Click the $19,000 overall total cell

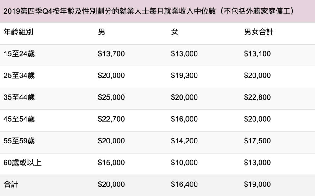coord(257,184)
